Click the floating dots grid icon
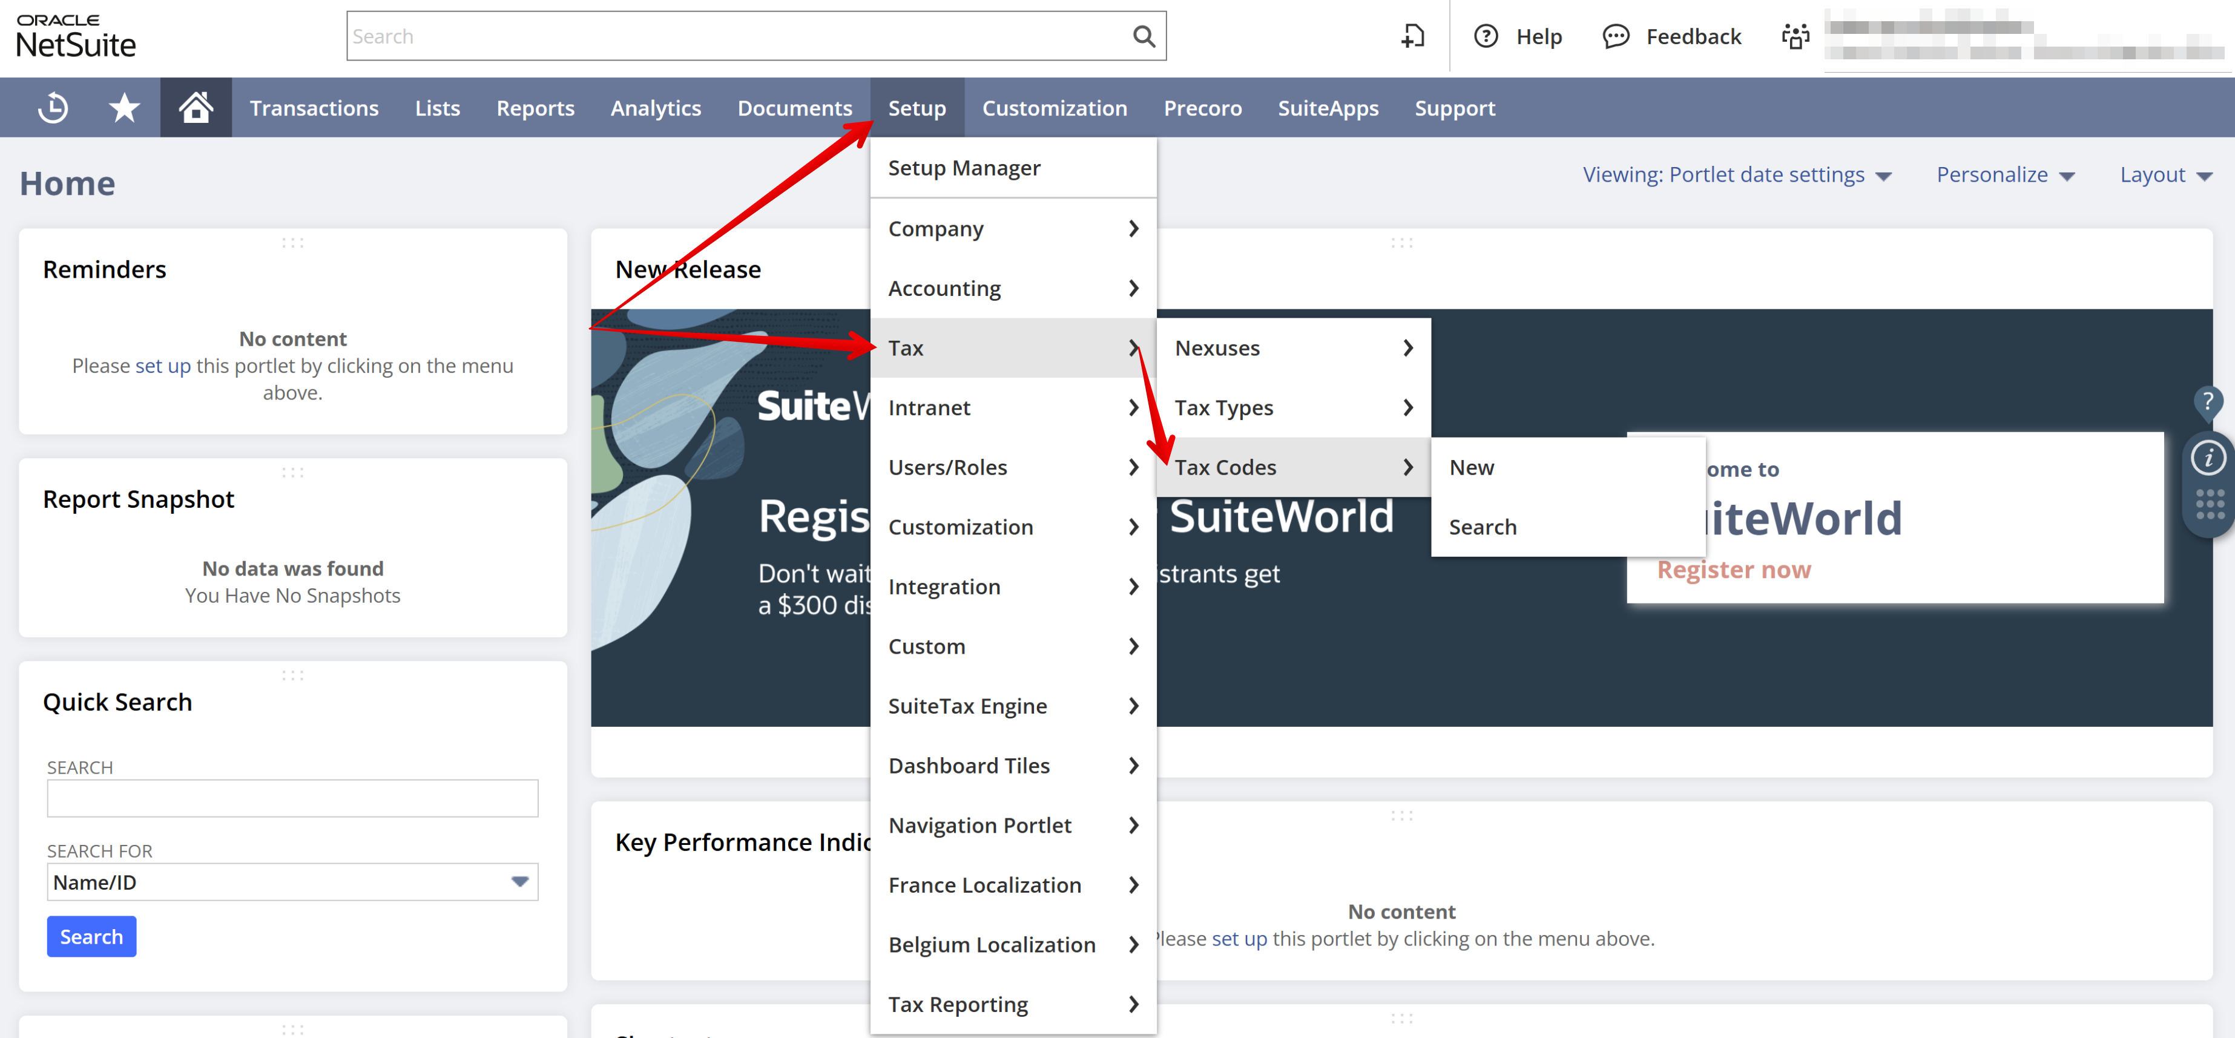Viewport: 2235px width, 1038px height. pyautogui.click(x=2210, y=505)
